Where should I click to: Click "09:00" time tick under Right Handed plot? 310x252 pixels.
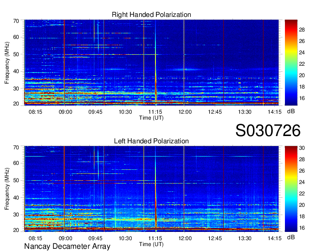click(x=66, y=112)
